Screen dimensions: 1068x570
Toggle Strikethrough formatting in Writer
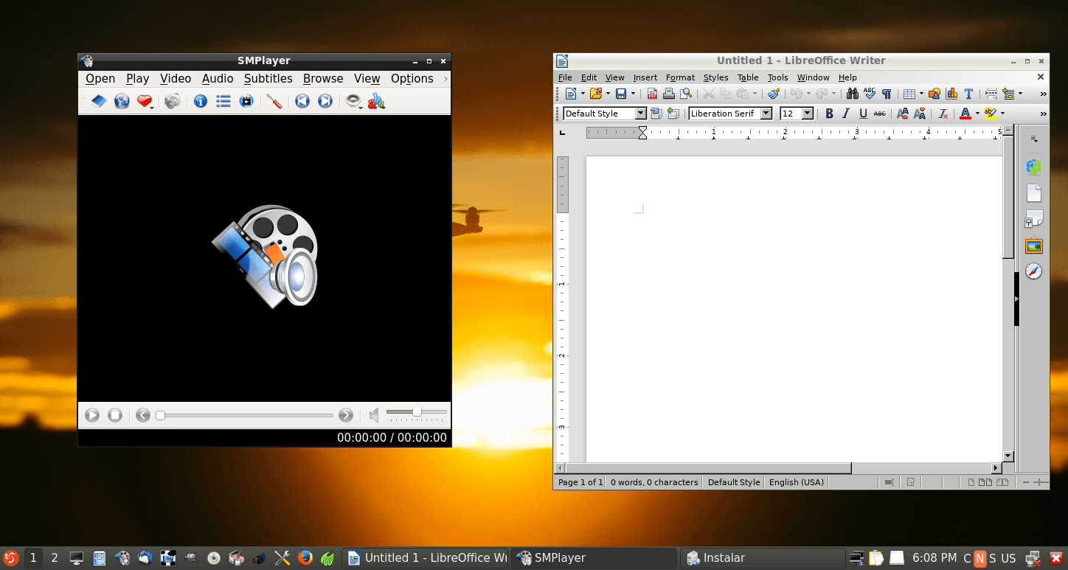tap(880, 114)
